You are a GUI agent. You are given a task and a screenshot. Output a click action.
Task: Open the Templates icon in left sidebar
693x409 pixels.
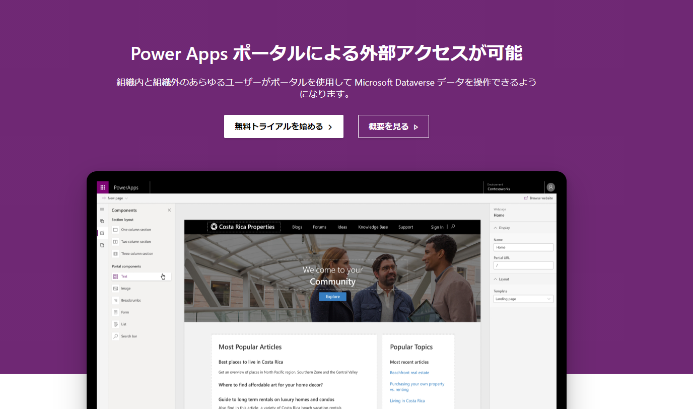102,245
